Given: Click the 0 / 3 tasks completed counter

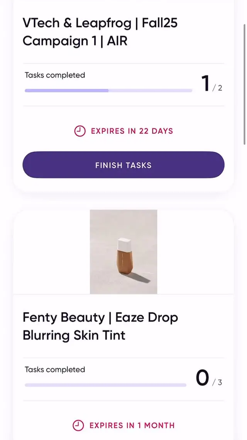Looking at the screenshot, I should tap(209, 379).
